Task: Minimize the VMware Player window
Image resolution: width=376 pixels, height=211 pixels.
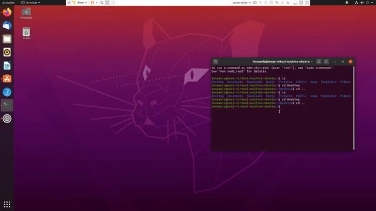Action: (x=295, y=3)
